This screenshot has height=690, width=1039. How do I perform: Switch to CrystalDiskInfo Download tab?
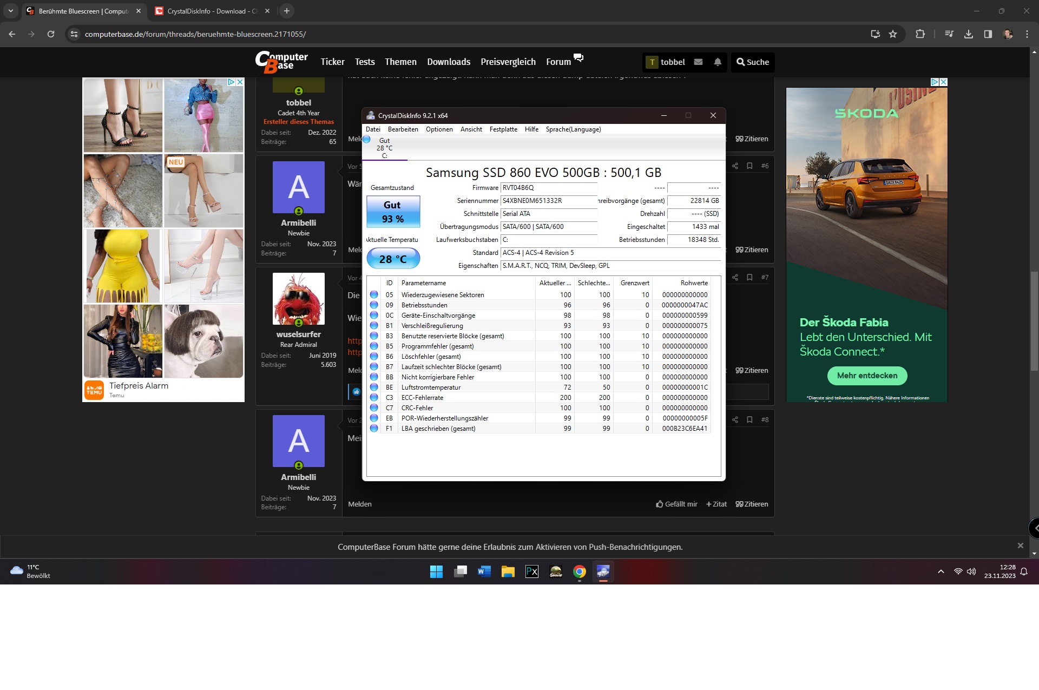pyautogui.click(x=211, y=11)
